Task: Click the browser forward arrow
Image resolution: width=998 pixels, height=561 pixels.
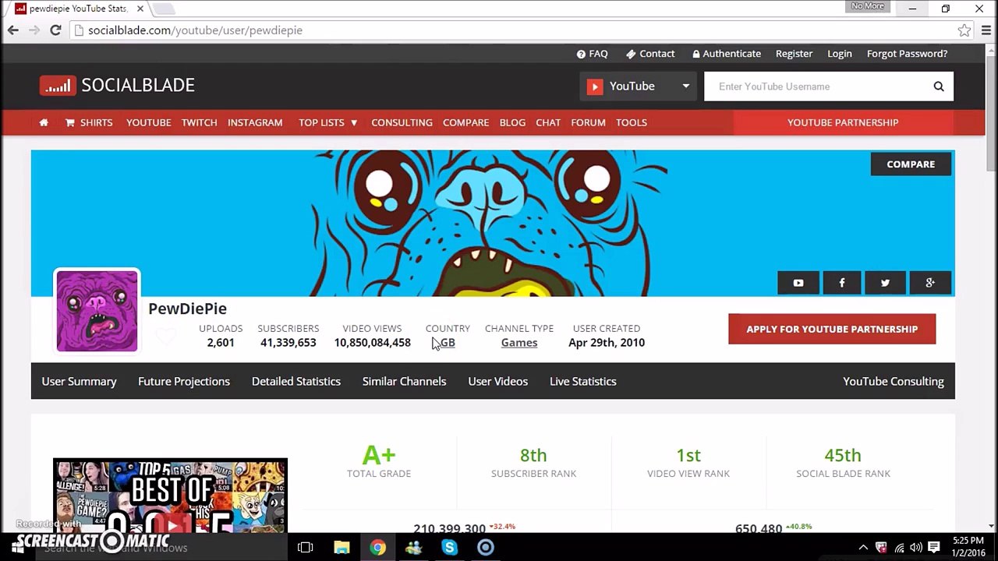Action: point(34,30)
